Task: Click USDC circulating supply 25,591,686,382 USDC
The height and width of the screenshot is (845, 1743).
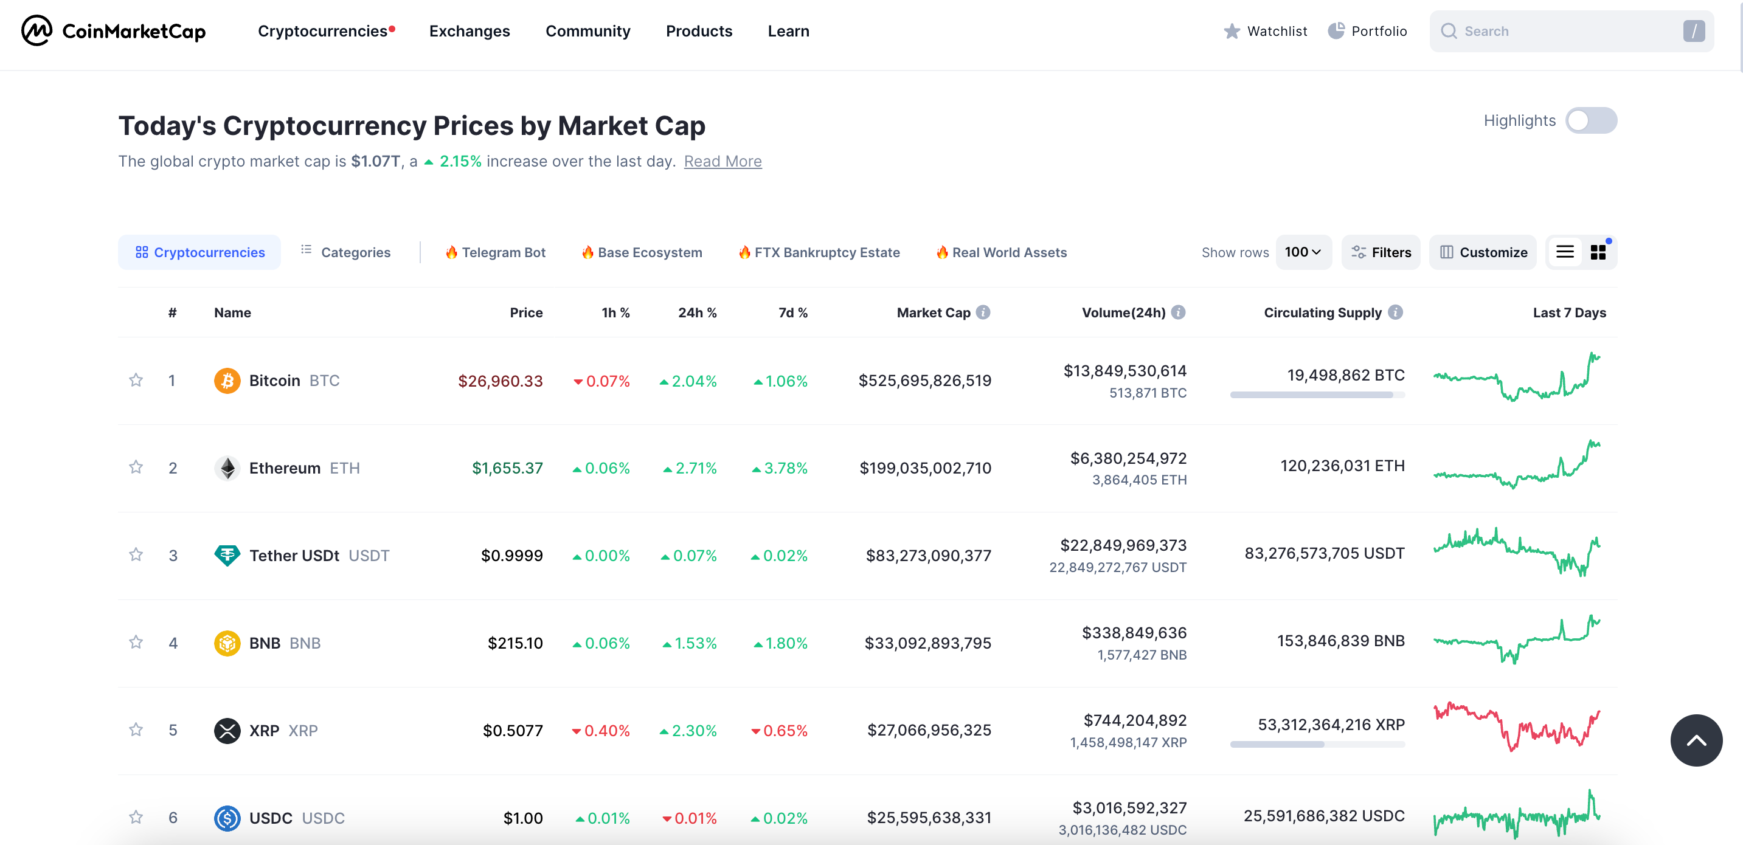Action: point(1323,815)
